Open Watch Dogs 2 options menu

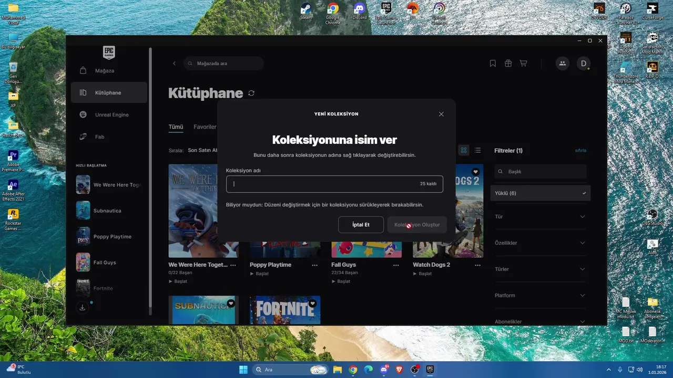[x=478, y=265]
